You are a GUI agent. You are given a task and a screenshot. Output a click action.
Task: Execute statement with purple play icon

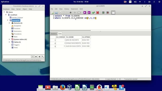85,13
